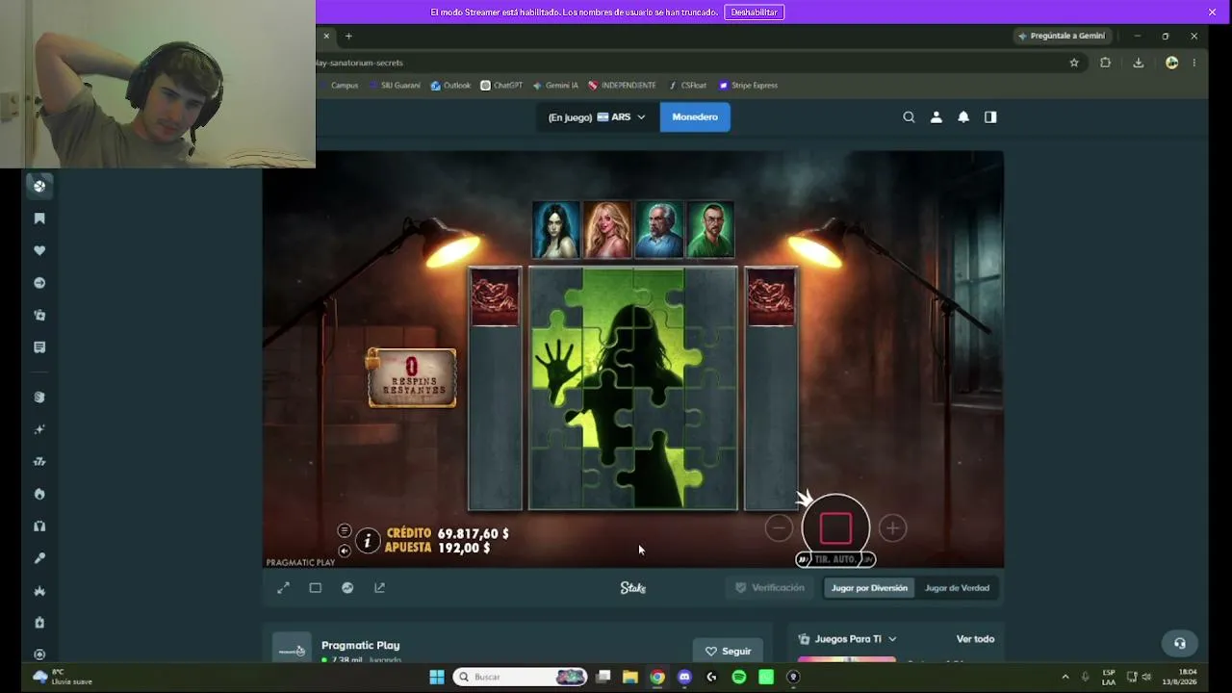Click Pregúntale a Gemini button
Image resolution: width=1232 pixels, height=693 pixels.
click(x=1062, y=37)
